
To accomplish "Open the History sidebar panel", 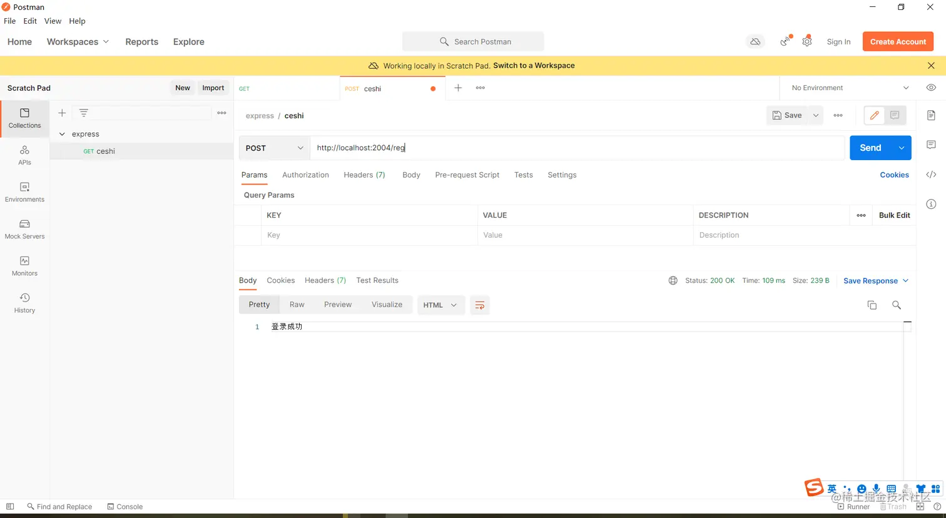I will (24, 303).
